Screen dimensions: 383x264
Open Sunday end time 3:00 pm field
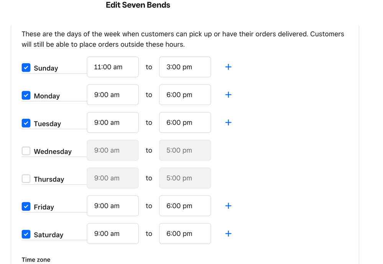(x=185, y=67)
